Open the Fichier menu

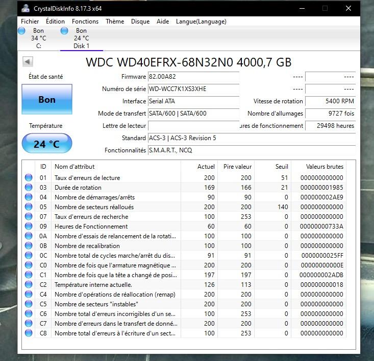(30, 21)
